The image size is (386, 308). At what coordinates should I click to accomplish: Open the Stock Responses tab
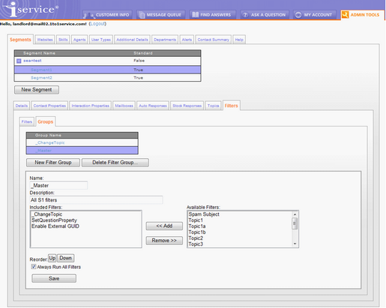pos(187,106)
